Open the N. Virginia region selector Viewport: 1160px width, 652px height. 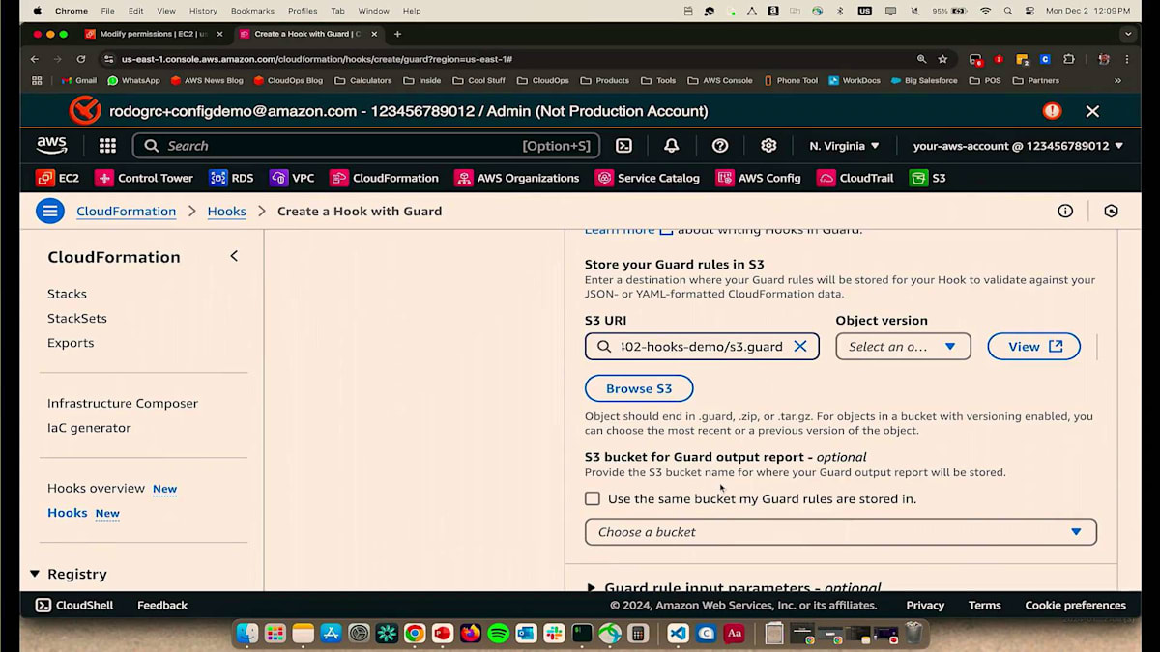[x=844, y=146]
